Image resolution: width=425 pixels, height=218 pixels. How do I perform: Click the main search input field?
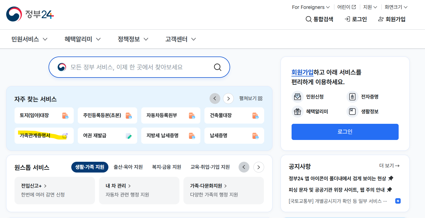coord(139,67)
